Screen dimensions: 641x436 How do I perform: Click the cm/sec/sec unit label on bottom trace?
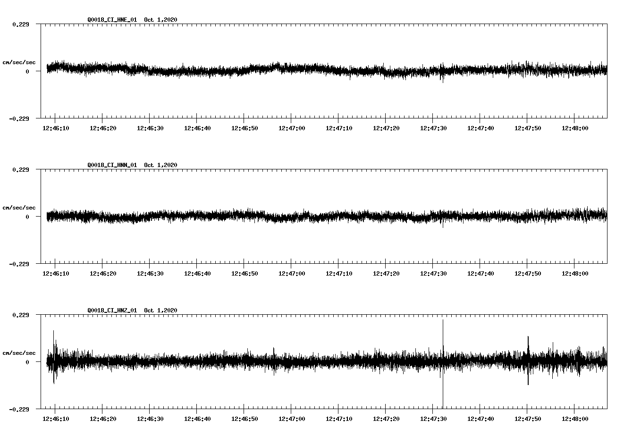click(x=20, y=352)
